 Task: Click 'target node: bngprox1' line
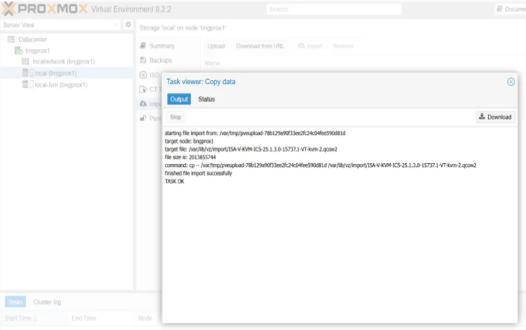(189, 141)
